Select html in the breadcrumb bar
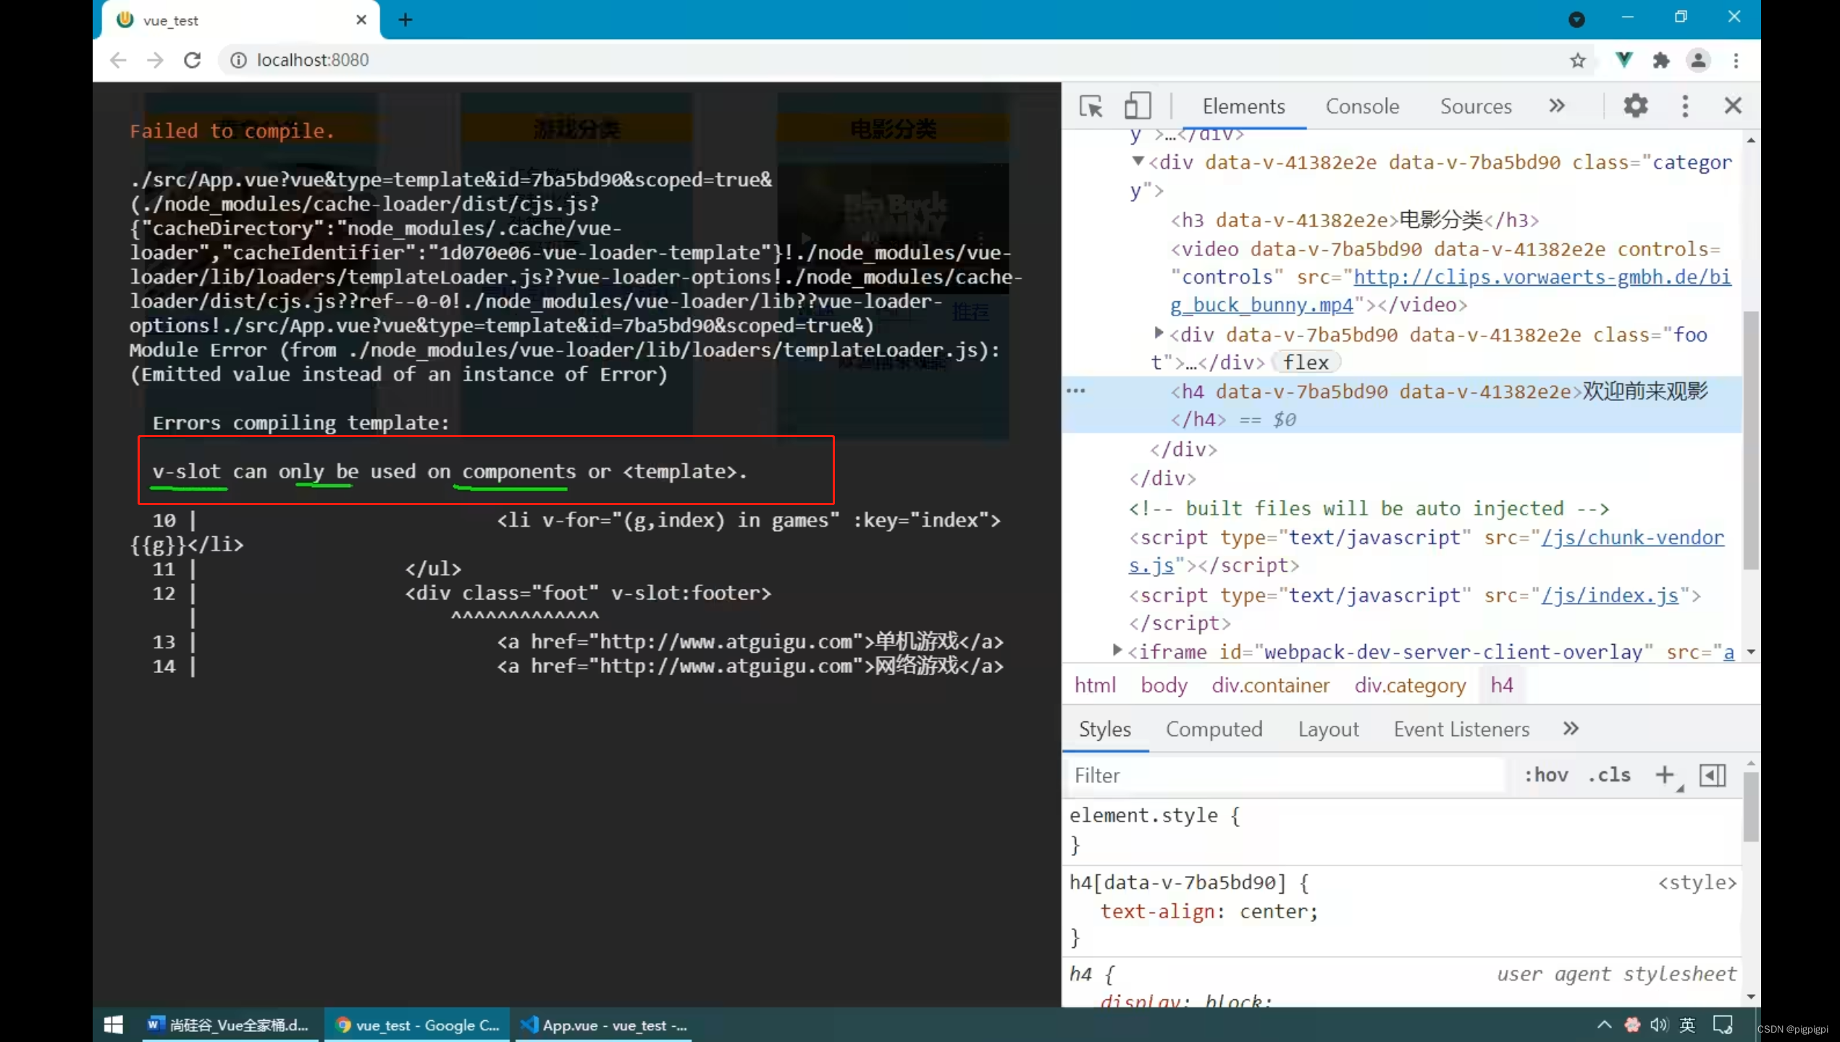The width and height of the screenshot is (1840, 1042). (x=1095, y=686)
